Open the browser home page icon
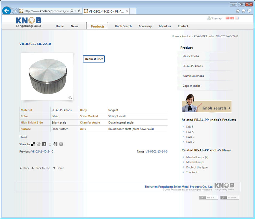The image size is (255, 219). pyautogui.click(x=238, y=11)
